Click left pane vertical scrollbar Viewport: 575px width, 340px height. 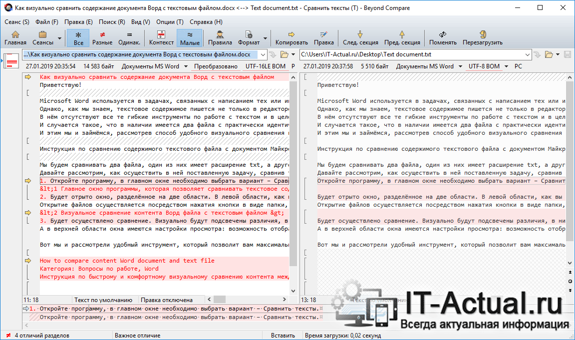tap(293, 173)
